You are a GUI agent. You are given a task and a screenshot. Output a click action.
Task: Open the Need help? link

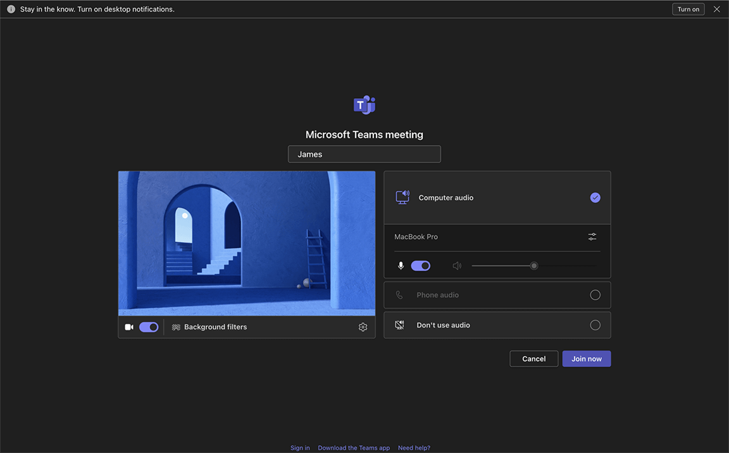click(x=414, y=448)
